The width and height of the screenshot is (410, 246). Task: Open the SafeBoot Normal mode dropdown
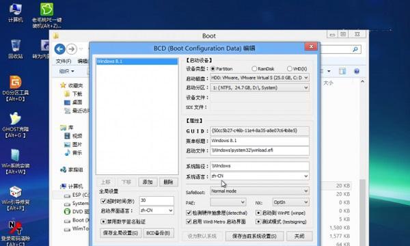coord(260,191)
